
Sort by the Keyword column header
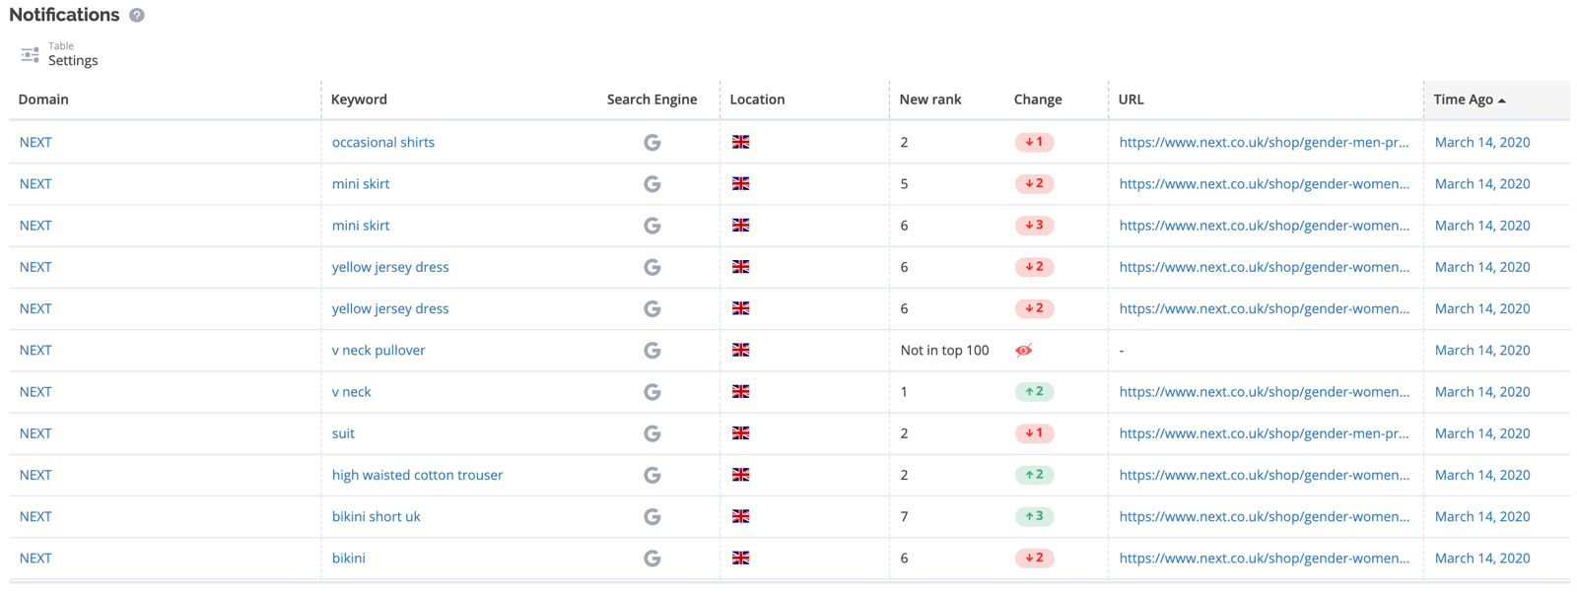(x=359, y=99)
